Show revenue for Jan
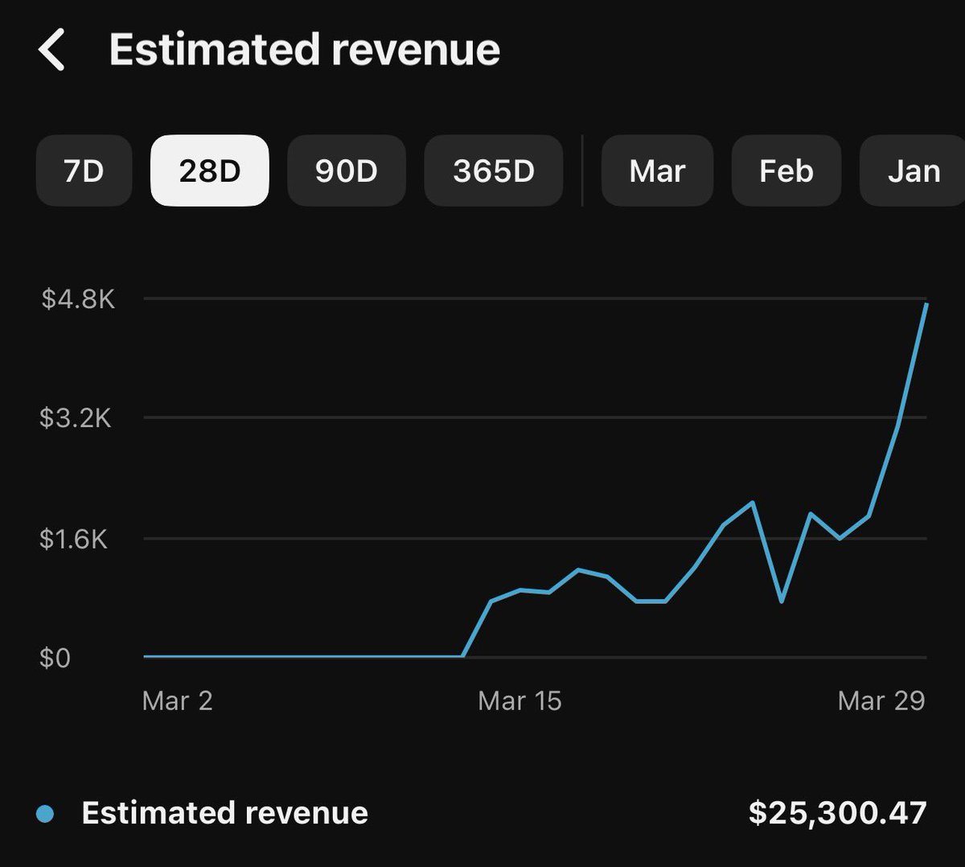Image resolution: width=965 pixels, height=867 pixels. click(913, 171)
